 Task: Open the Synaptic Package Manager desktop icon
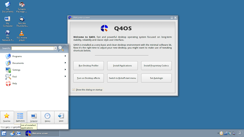(x=22, y=7)
